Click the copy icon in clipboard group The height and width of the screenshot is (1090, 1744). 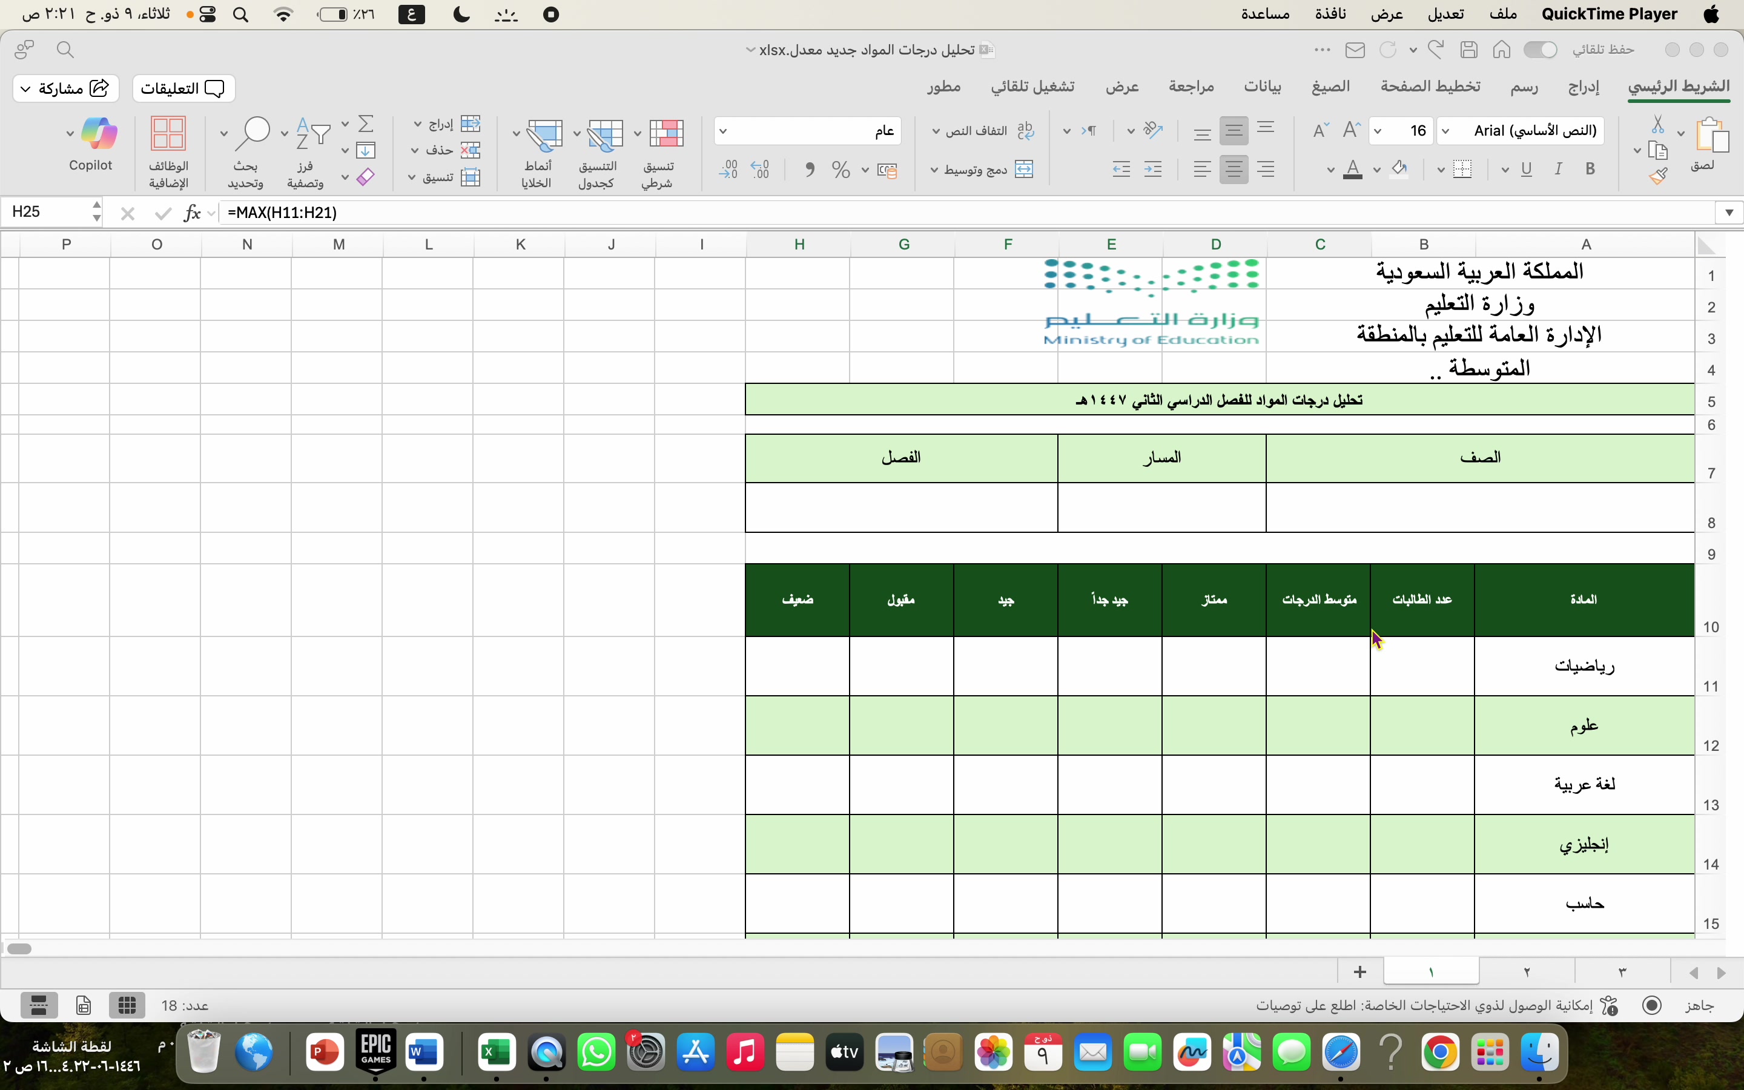coord(1657,151)
